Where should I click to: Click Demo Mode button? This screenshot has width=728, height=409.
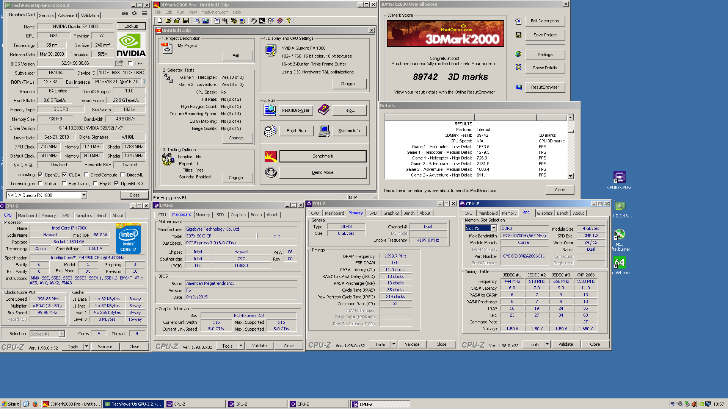tap(323, 172)
